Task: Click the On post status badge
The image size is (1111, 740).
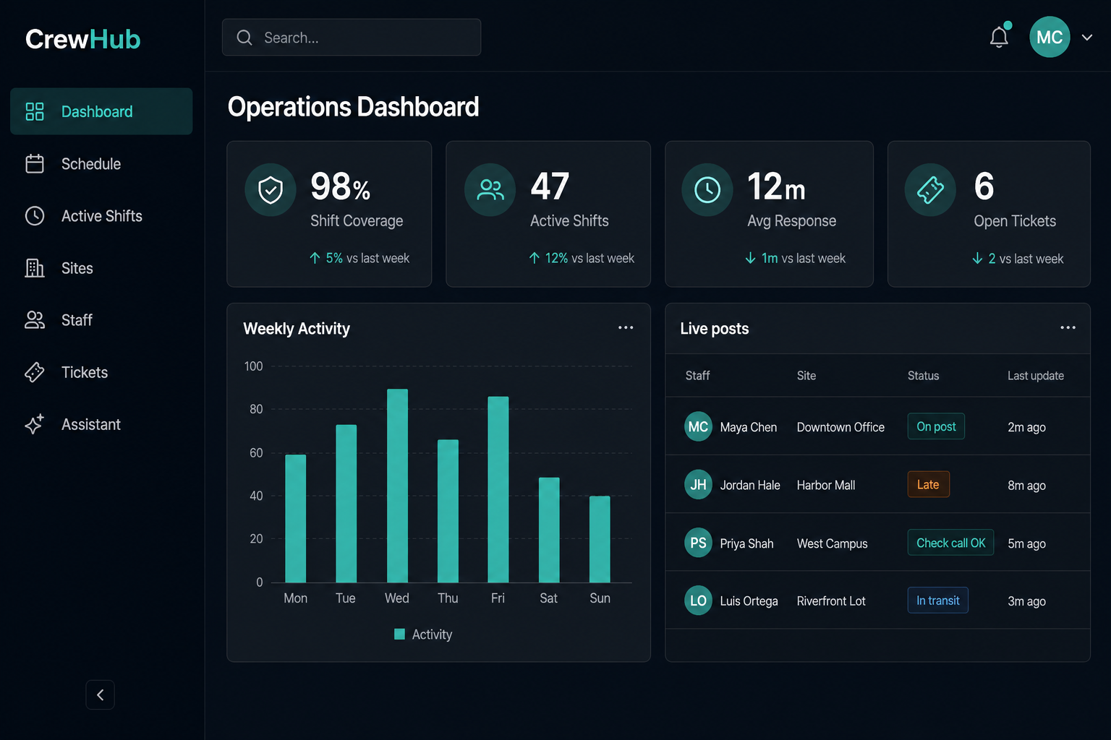Action: [936, 426]
